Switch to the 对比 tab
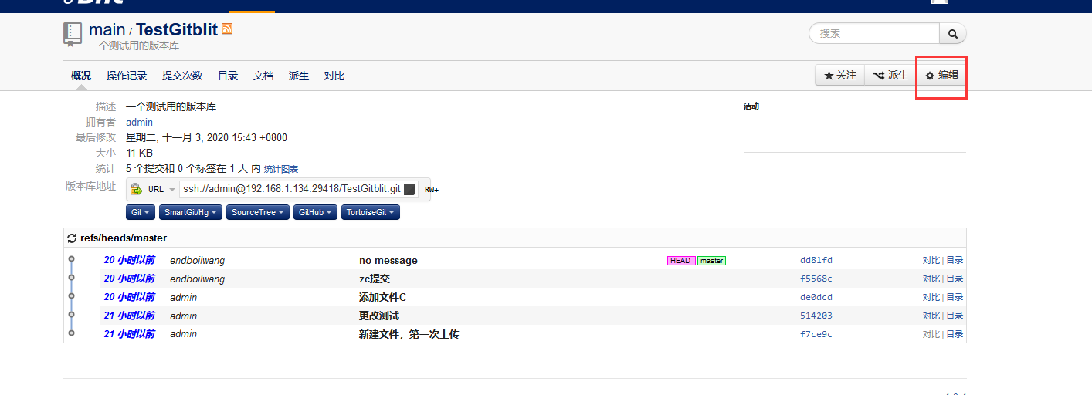 tap(334, 76)
